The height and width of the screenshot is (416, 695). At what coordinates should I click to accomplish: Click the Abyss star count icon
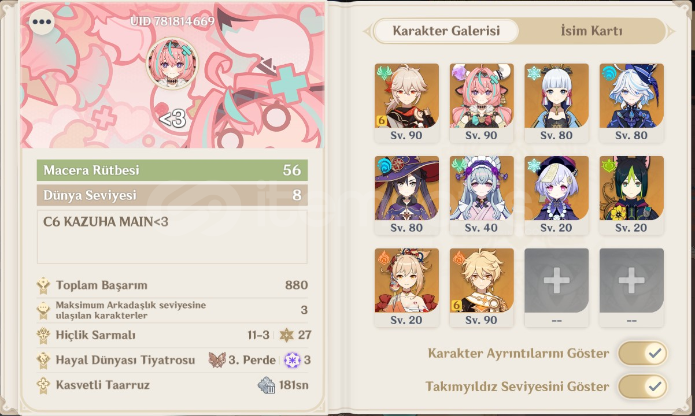(286, 335)
